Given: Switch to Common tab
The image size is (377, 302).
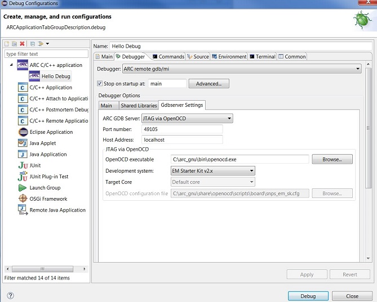Looking at the screenshot, I should click(x=292, y=57).
